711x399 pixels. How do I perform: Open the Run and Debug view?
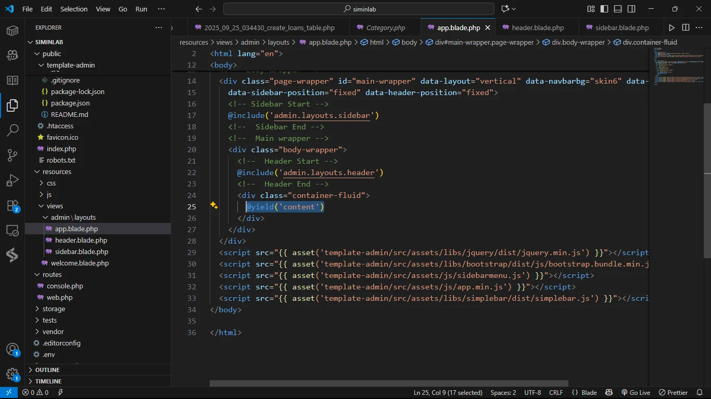click(12, 180)
